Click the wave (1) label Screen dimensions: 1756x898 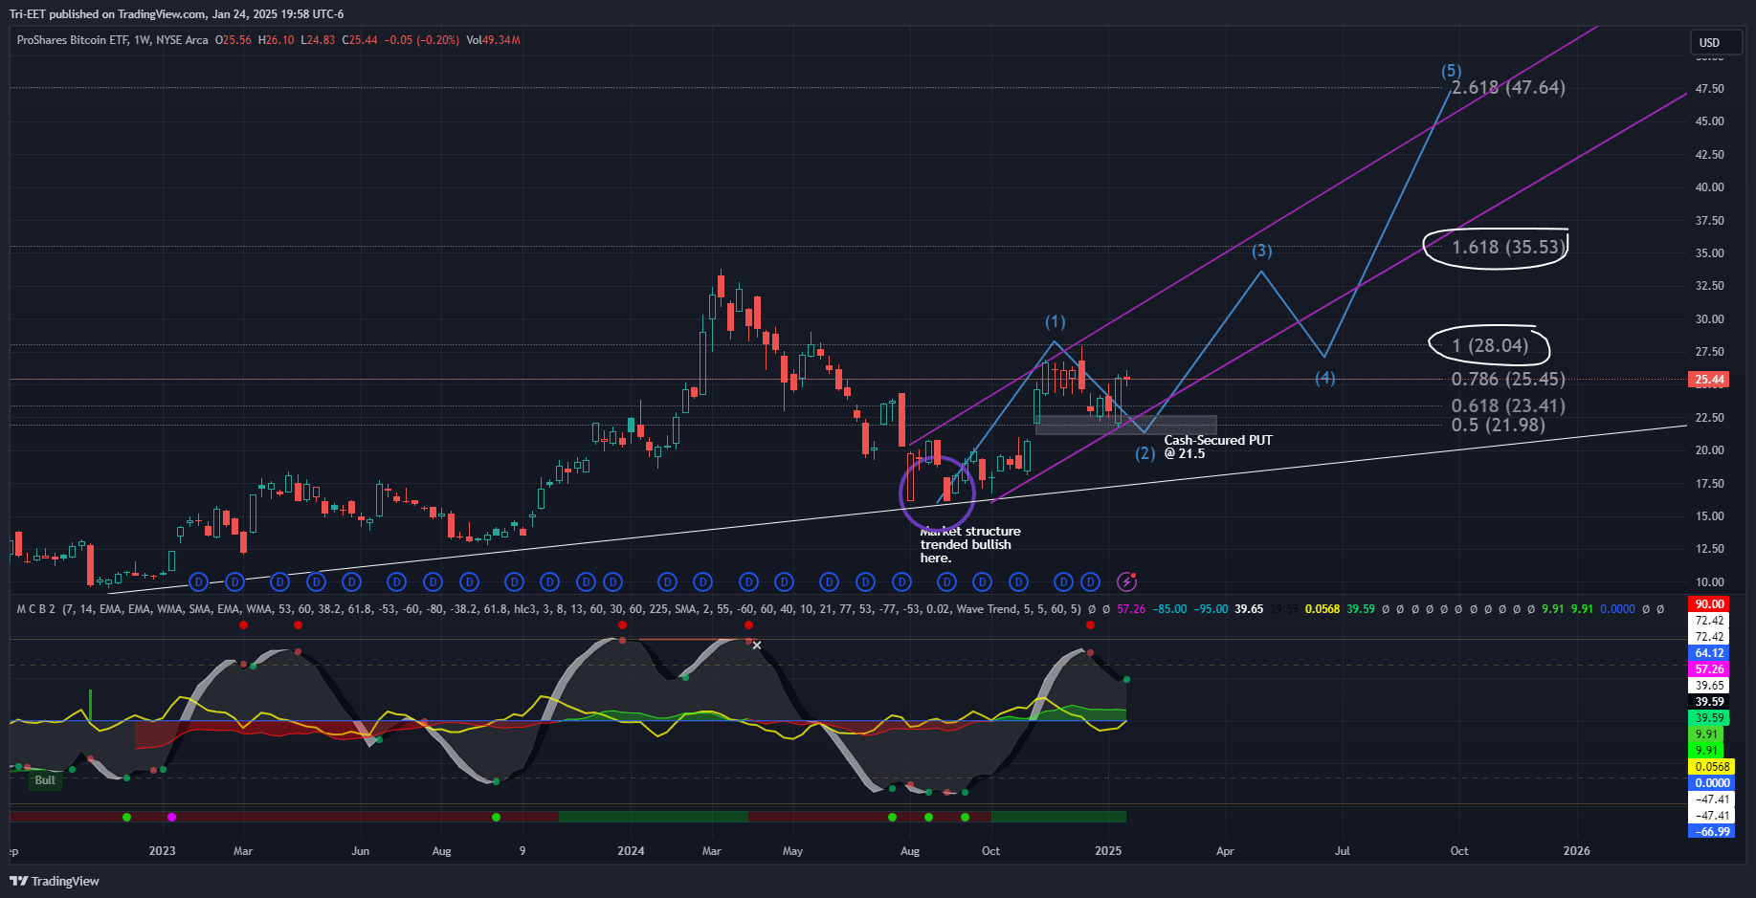(1055, 321)
